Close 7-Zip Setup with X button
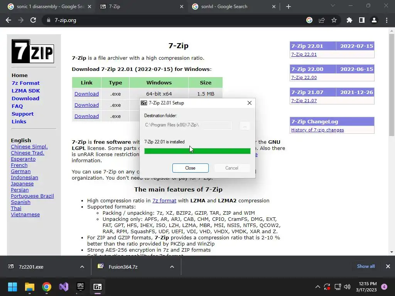This screenshot has width=395, height=296. [250, 103]
